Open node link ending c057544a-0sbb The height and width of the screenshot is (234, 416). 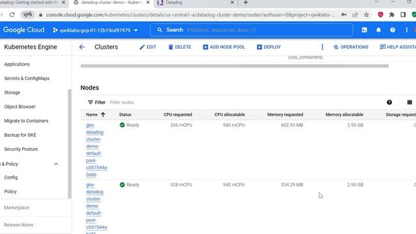97,150
